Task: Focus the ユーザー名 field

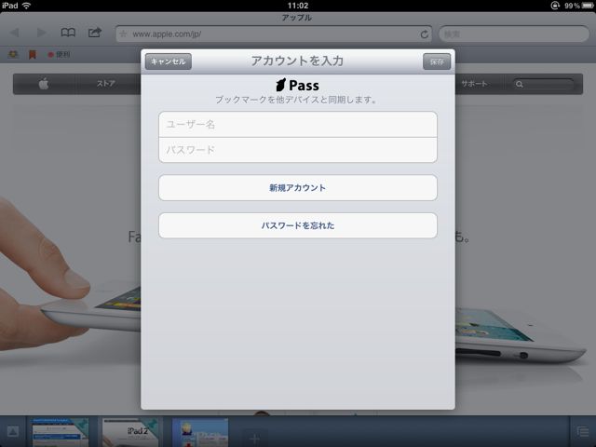Action: (298, 124)
